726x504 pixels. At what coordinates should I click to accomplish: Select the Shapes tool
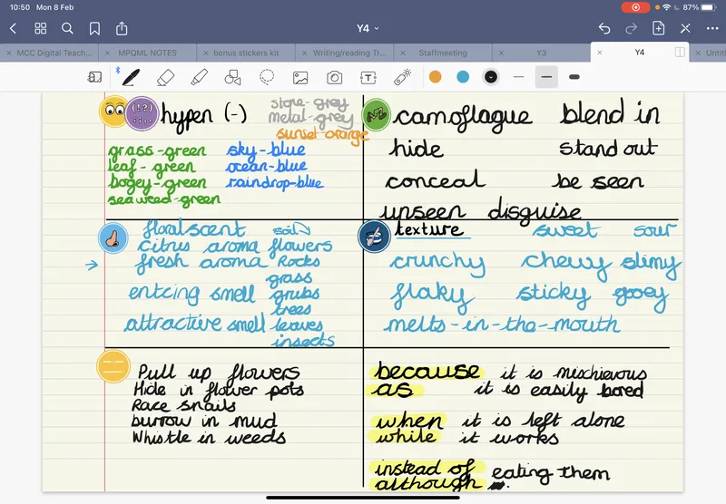point(233,77)
